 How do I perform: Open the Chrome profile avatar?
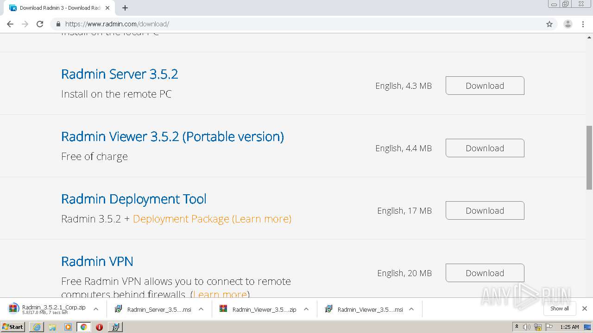568,24
